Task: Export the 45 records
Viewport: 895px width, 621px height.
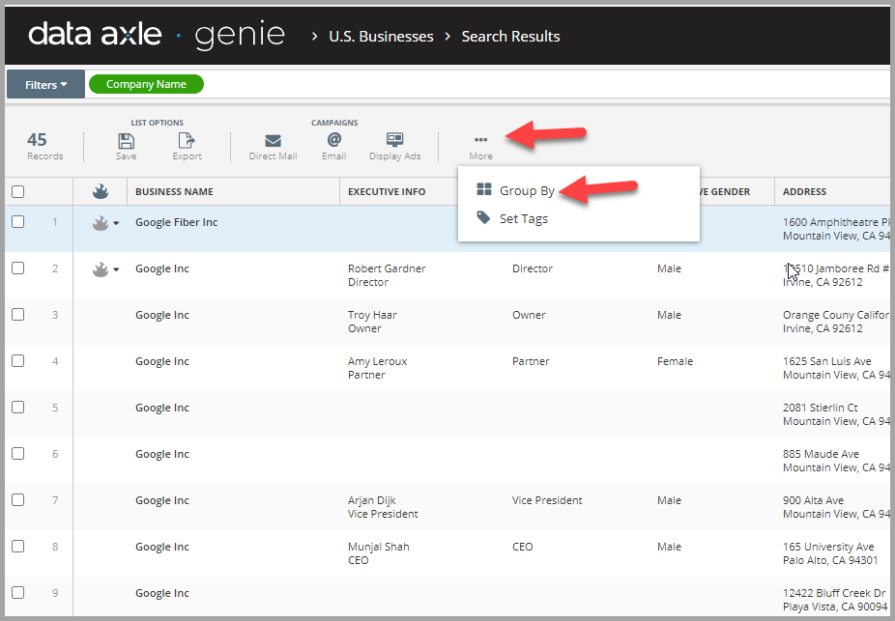Action: point(187,145)
